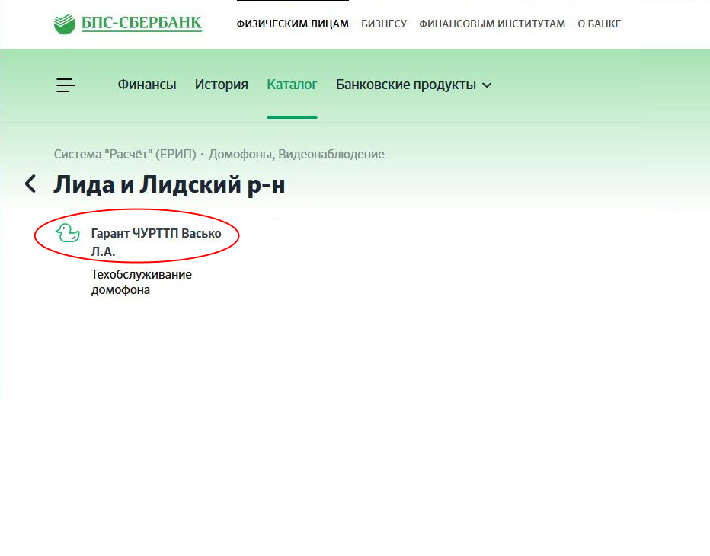Image resolution: width=710 pixels, height=556 pixels.
Task: Open the Физическим лицам section
Action: [293, 24]
